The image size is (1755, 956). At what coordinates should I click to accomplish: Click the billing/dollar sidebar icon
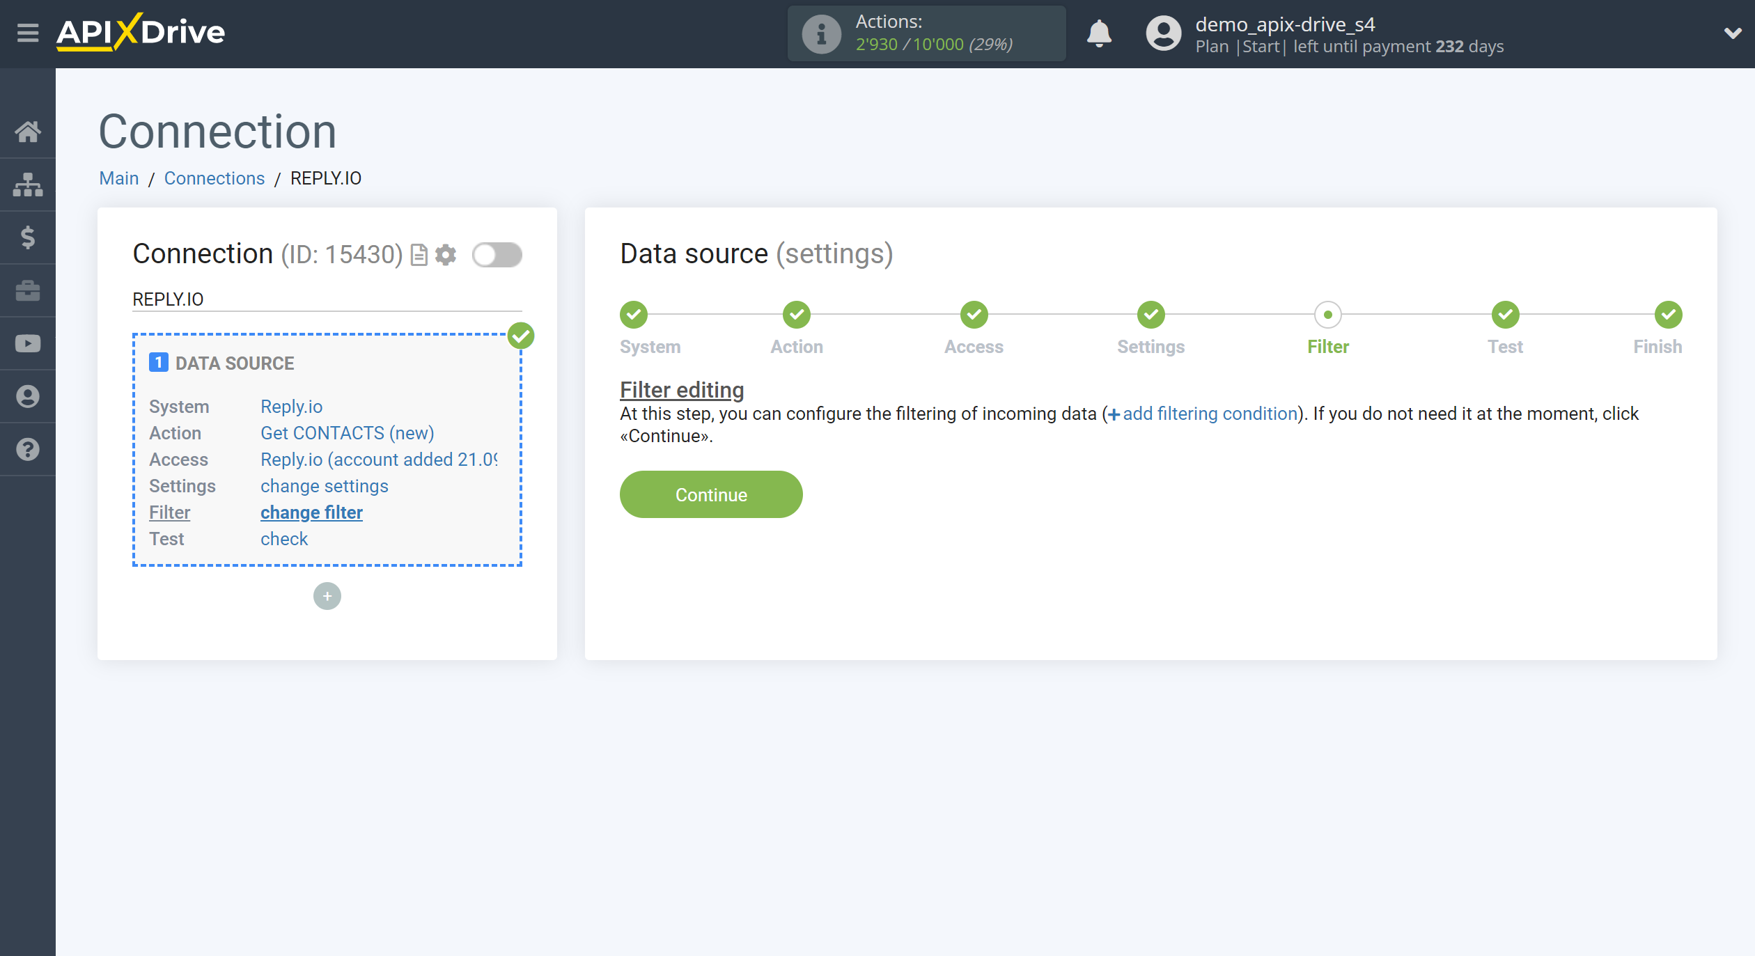coord(29,237)
